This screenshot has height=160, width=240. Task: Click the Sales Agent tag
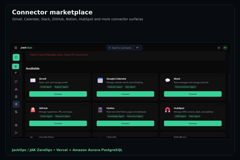pyautogui.click(x=194, y=116)
